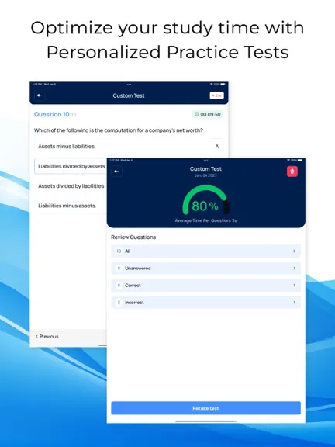Expand the All review questions row

click(x=205, y=251)
